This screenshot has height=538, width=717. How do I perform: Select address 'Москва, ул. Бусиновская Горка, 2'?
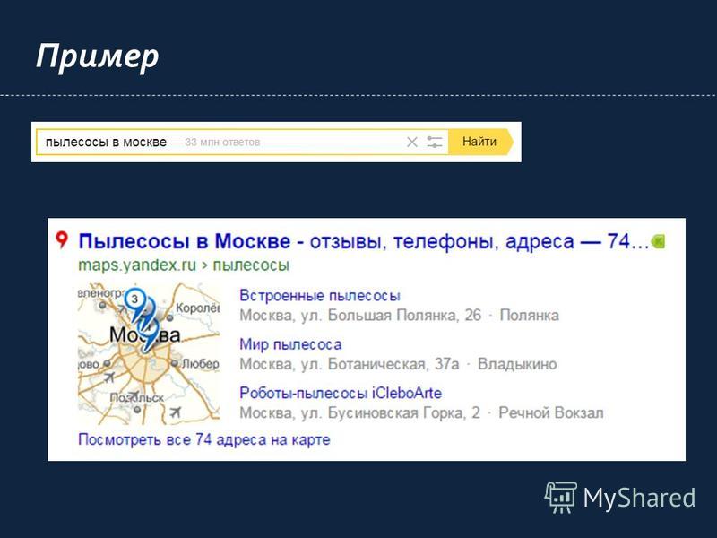pos(360,412)
